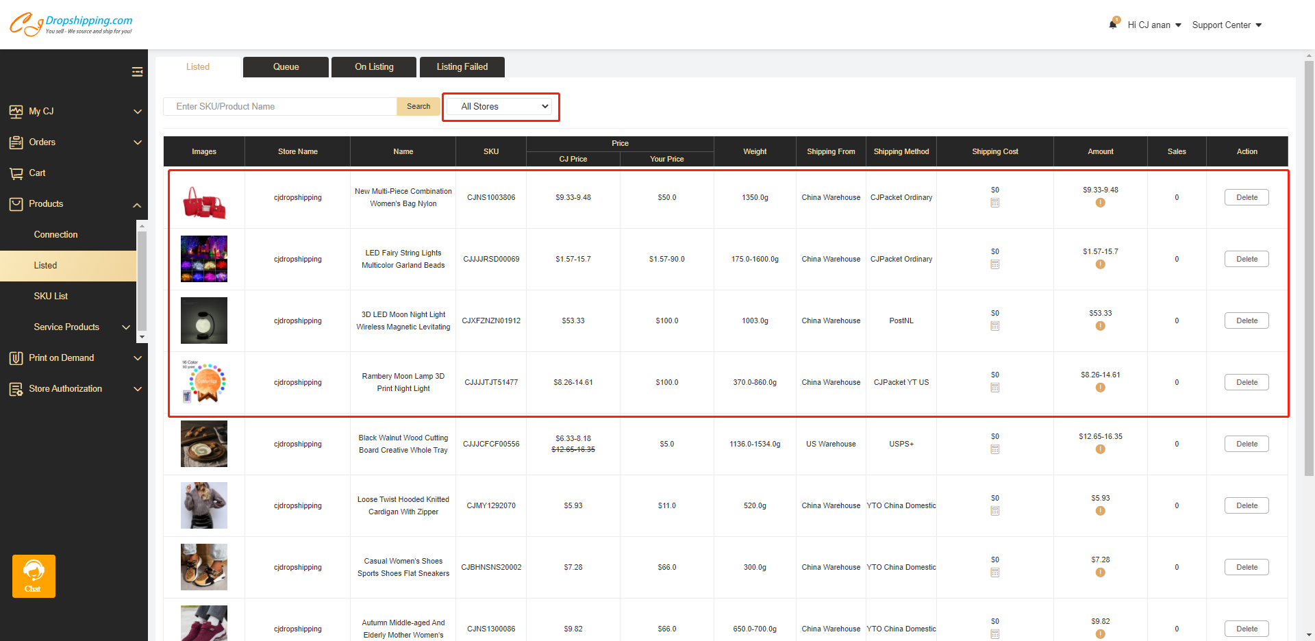Click calculator icon in LED Fairy Lights row
Screen dimensions: 1315x641
click(x=994, y=264)
